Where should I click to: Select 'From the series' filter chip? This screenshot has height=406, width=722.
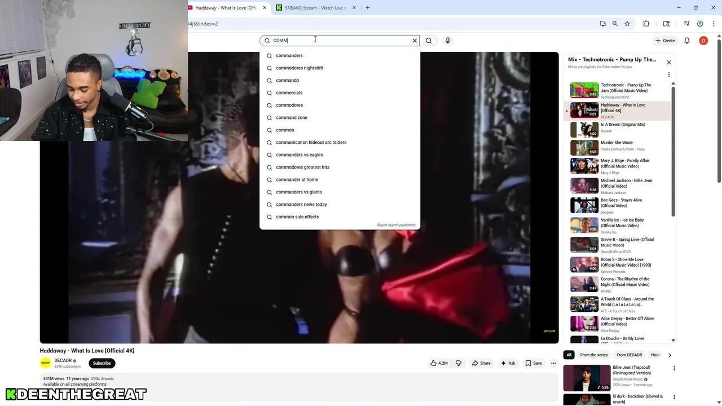pyautogui.click(x=594, y=355)
